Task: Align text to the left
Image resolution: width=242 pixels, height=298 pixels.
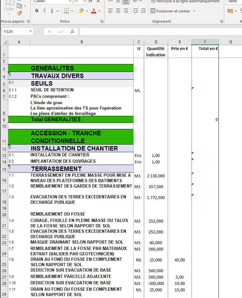Action: [x=110, y=11]
